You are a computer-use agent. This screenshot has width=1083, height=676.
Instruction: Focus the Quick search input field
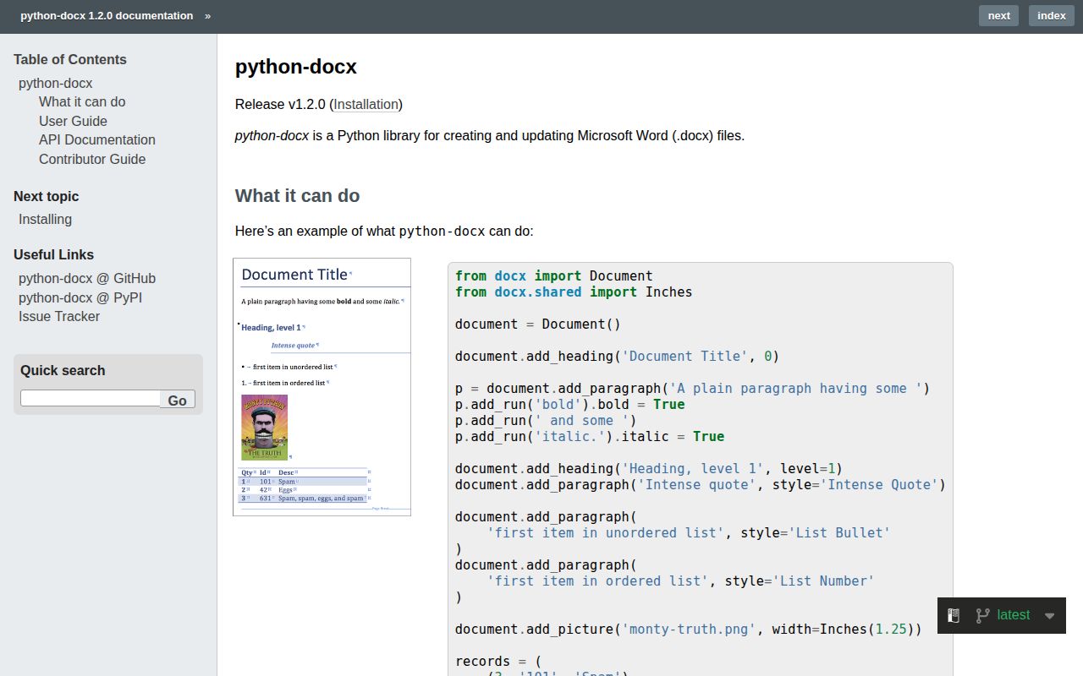(91, 398)
